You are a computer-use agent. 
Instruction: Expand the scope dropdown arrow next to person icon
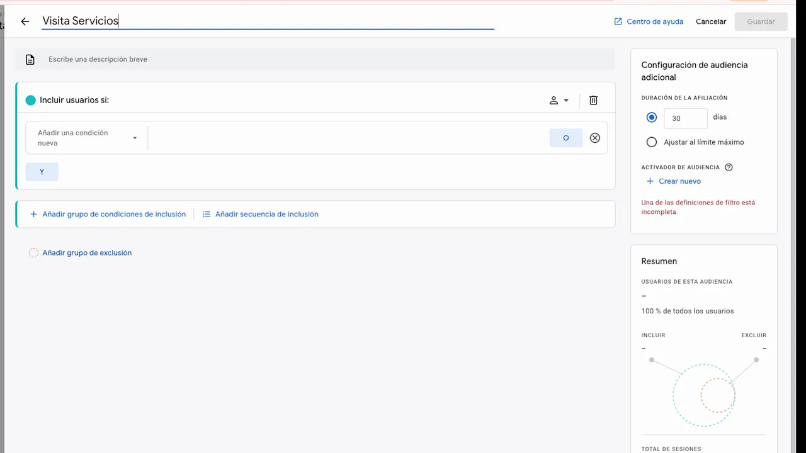click(x=566, y=100)
